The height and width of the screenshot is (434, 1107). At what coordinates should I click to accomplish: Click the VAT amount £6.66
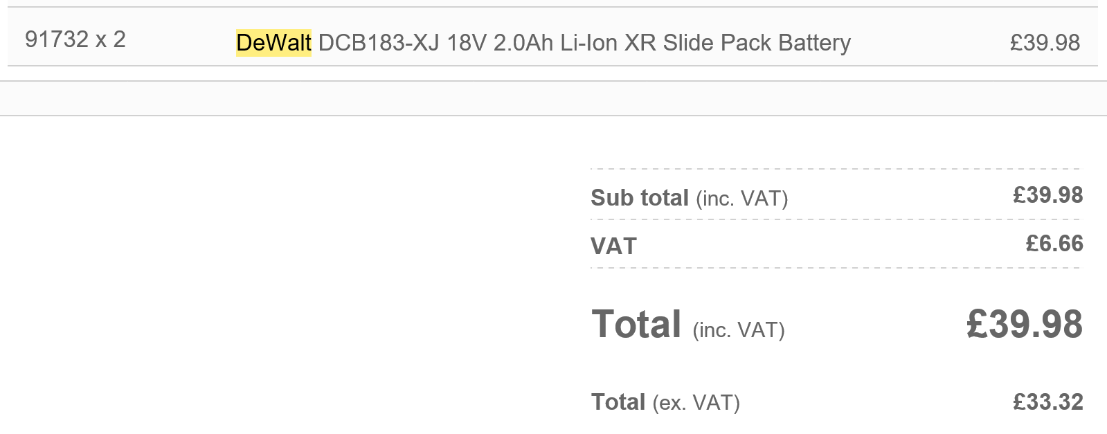[1054, 244]
